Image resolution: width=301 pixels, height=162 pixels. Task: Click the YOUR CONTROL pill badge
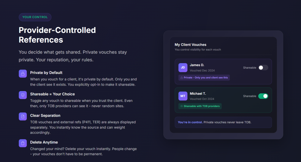35,17
